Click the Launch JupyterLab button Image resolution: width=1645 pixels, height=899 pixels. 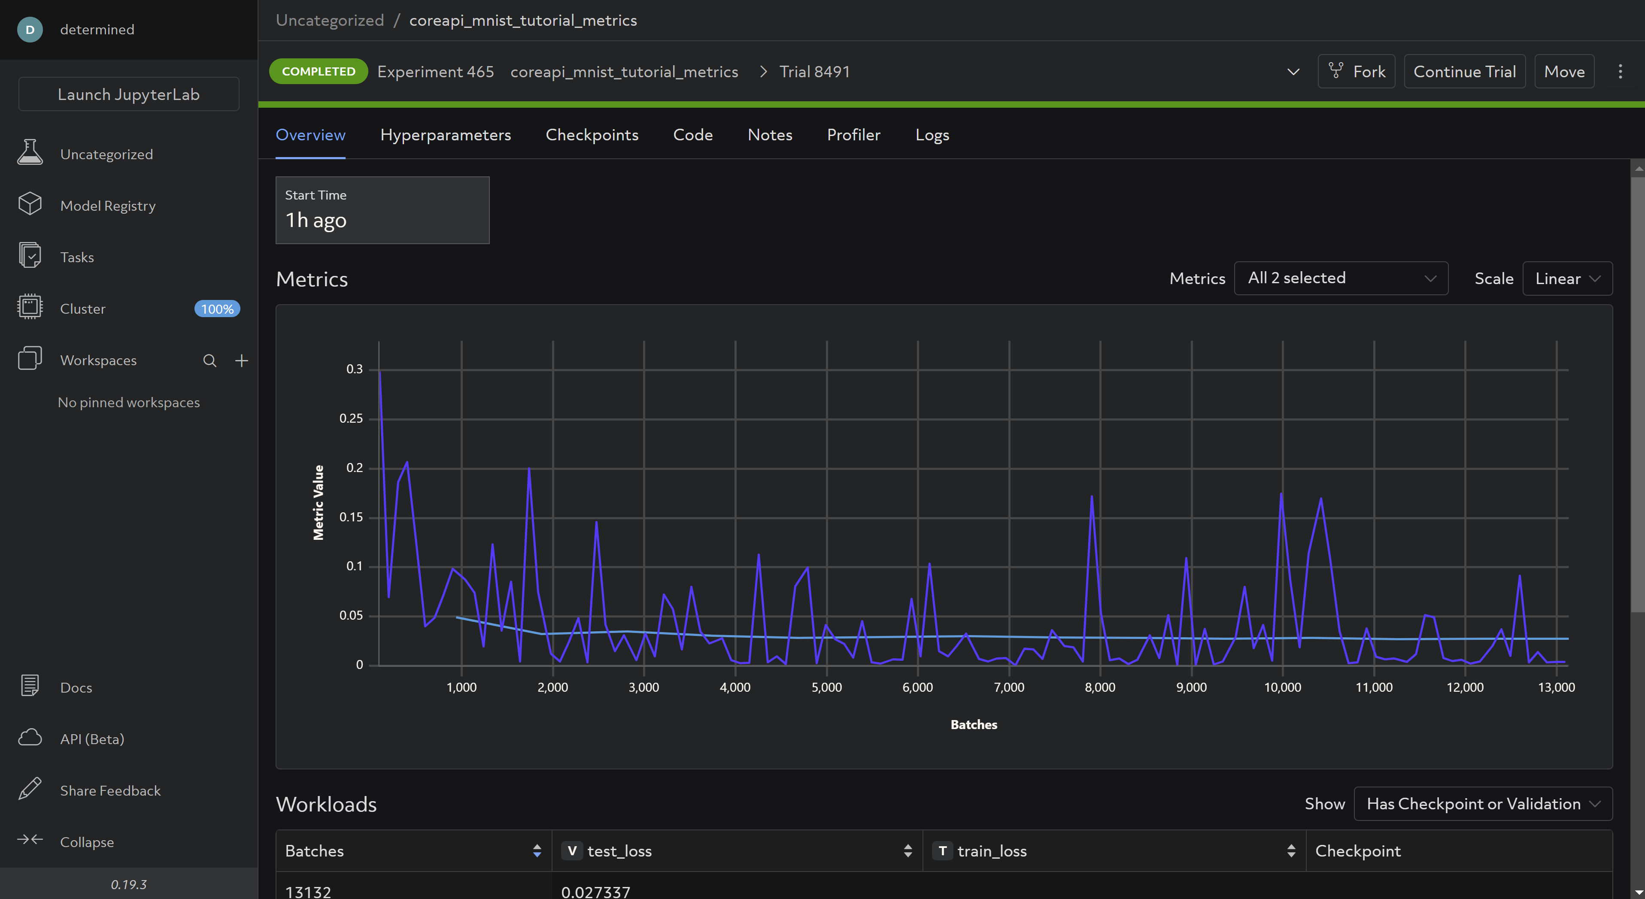[129, 94]
